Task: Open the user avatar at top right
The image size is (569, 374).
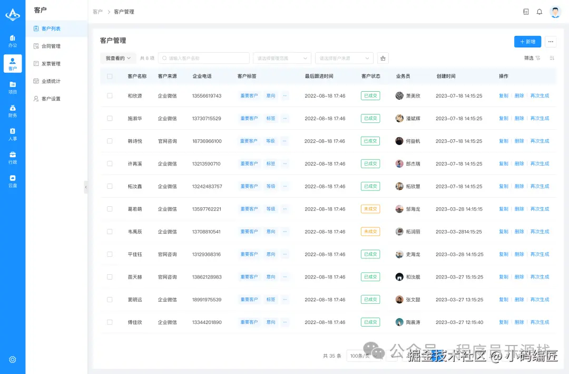Action: [x=555, y=11]
